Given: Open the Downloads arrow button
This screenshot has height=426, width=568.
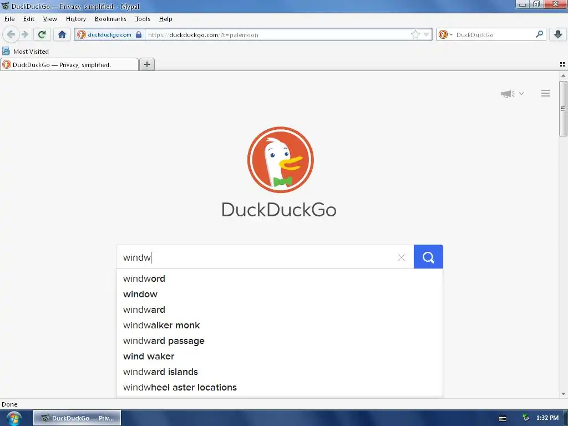Looking at the screenshot, I should coord(558,34).
